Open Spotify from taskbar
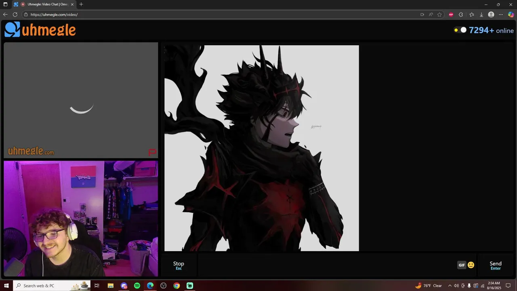 coord(137,286)
